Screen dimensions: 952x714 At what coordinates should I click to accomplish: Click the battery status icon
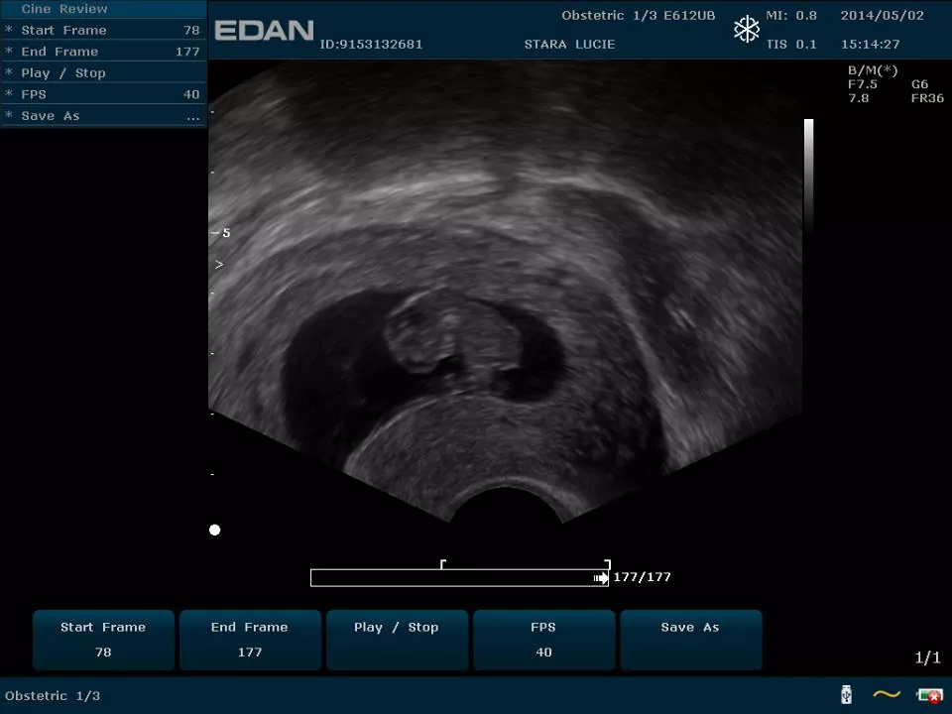pyautogui.click(x=929, y=695)
